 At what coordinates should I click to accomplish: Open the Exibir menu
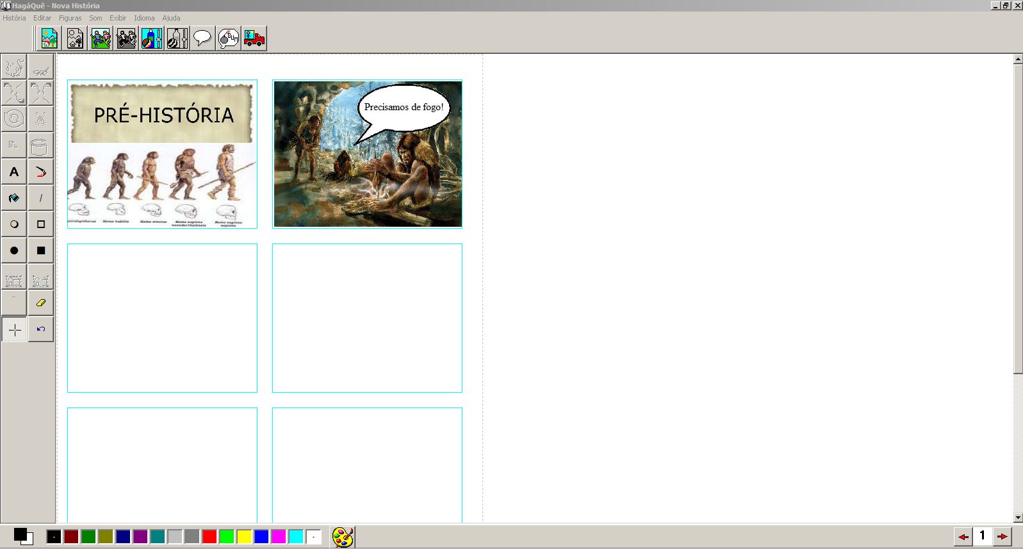pyautogui.click(x=118, y=18)
